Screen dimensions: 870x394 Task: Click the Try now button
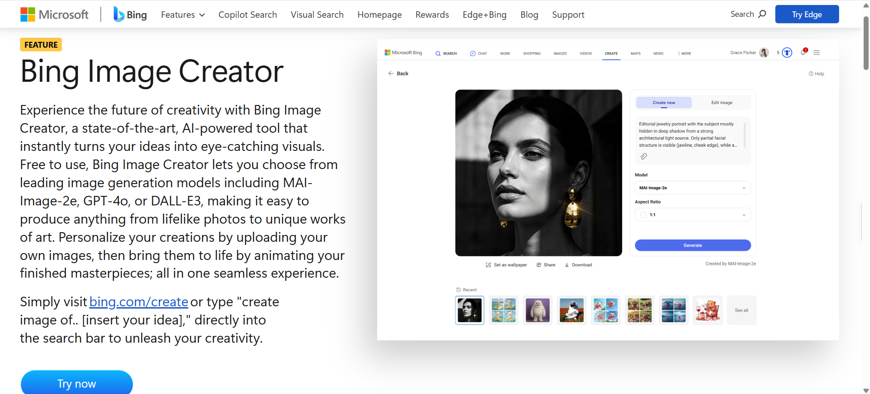point(77,382)
